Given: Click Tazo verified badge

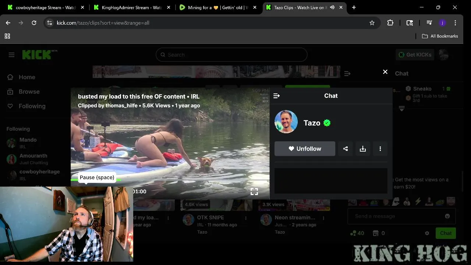Looking at the screenshot, I should point(327,123).
